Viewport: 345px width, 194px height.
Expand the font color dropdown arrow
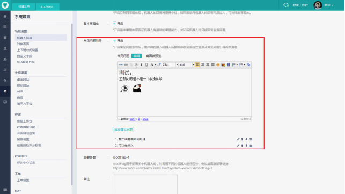(x=155, y=64)
